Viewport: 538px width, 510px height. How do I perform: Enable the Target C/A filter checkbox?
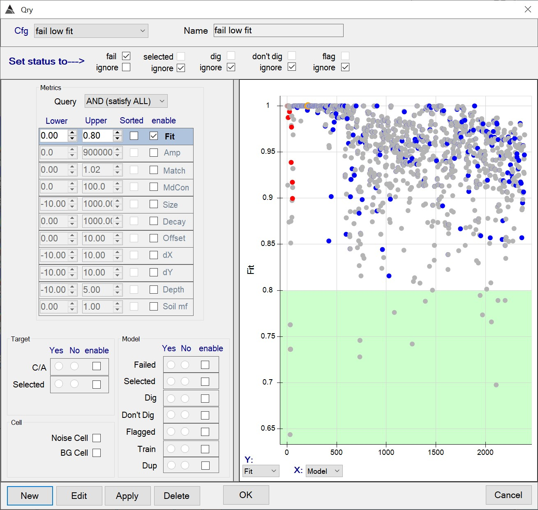pyautogui.click(x=97, y=366)
